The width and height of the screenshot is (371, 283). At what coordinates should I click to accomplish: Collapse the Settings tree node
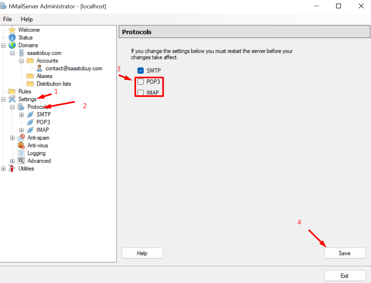(x=3, y=99)
